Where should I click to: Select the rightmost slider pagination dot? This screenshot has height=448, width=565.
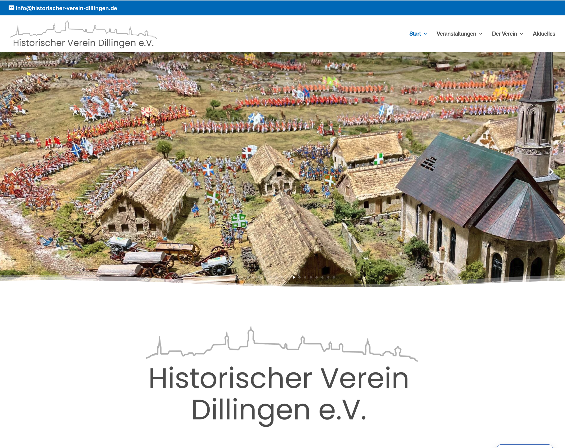(x=334, y=277)
